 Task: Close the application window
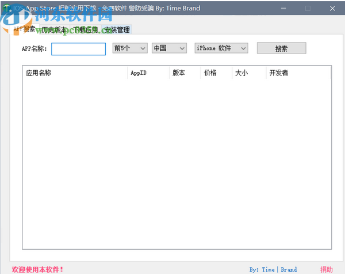(x=332, y=9)
